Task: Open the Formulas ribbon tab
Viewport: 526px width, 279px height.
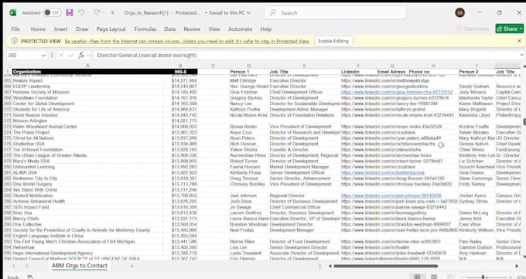Action: (145, 29)
